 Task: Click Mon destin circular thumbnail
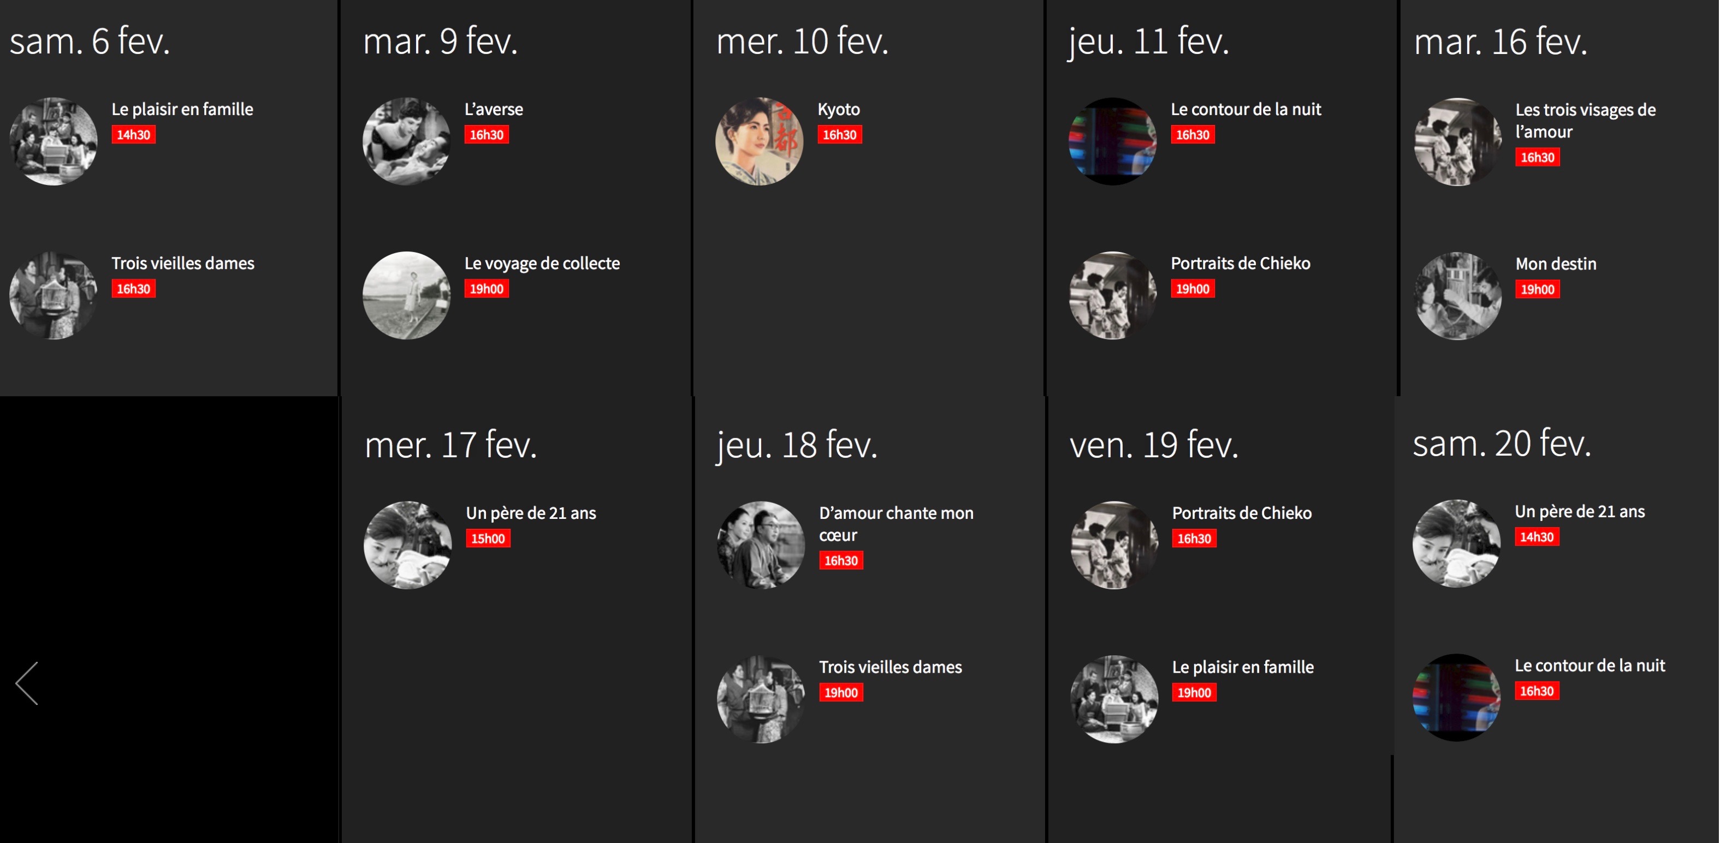pyautogui.click(x=1457, y=296)
